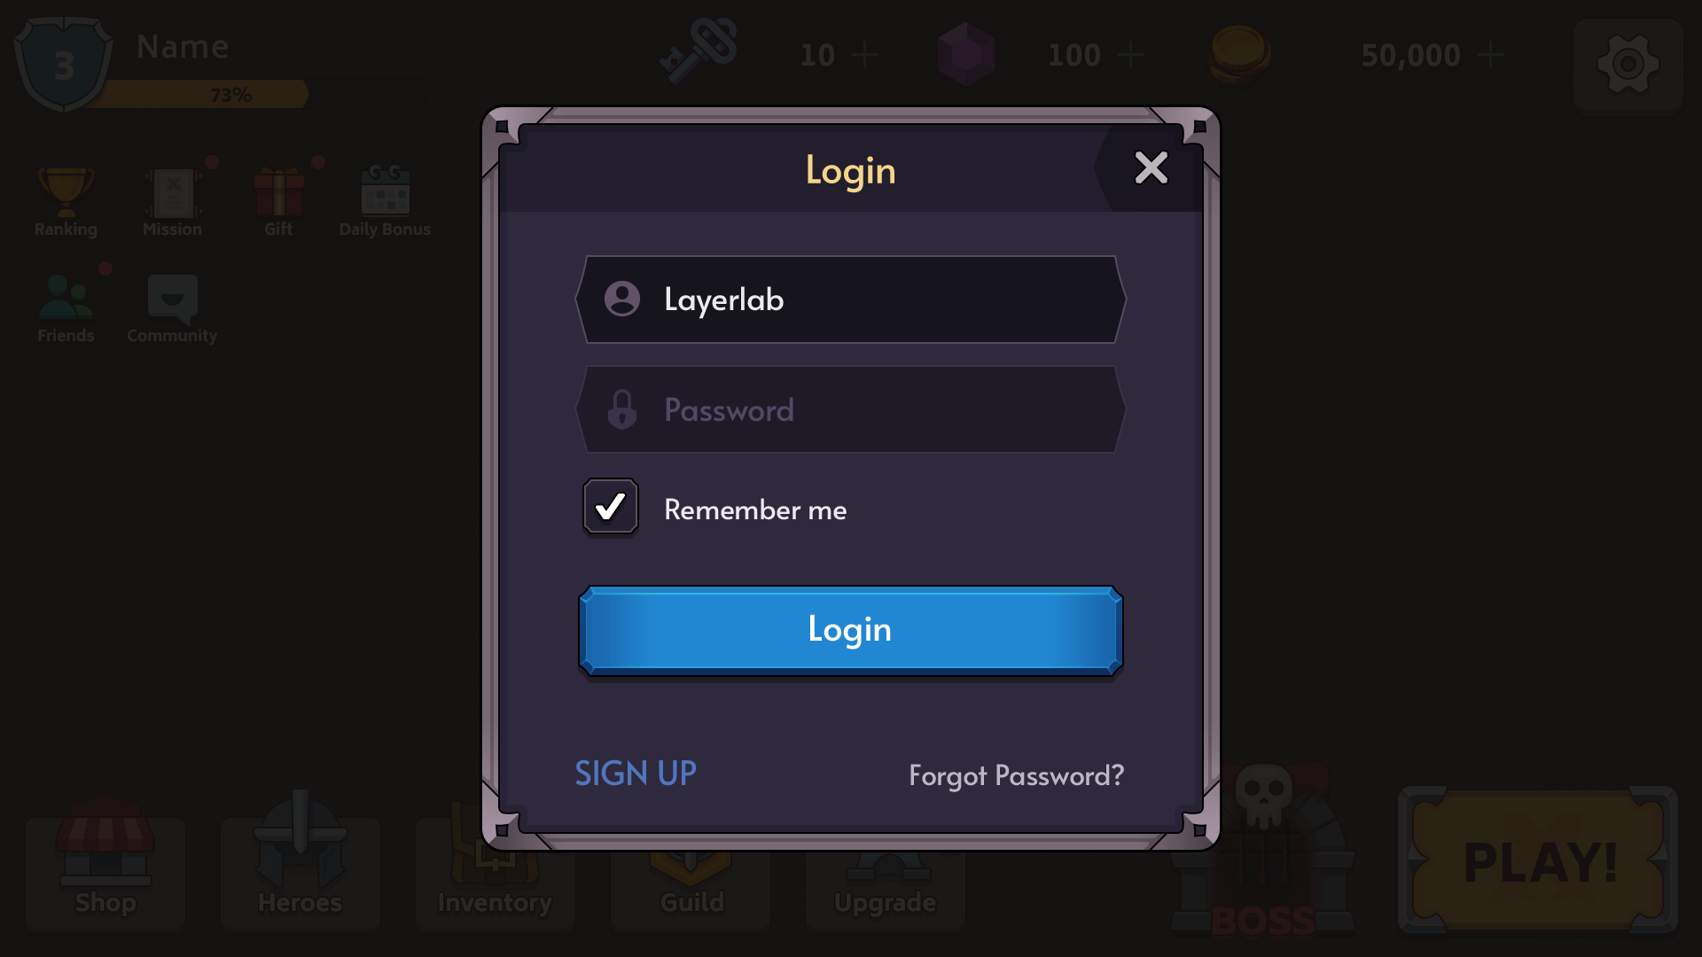Uncheck the Remember me checkbox
Screen dimensions: 1702x957
[x=610, y=507]
